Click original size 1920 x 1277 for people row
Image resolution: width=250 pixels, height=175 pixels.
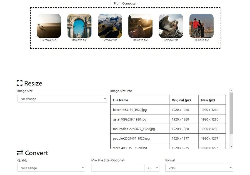[184, 138]
